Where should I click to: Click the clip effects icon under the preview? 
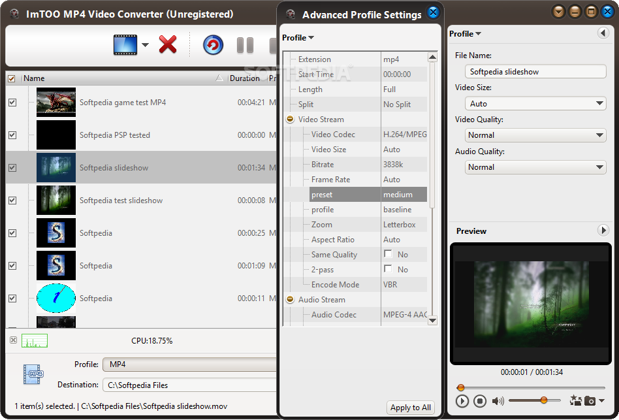tap(575, 400)
